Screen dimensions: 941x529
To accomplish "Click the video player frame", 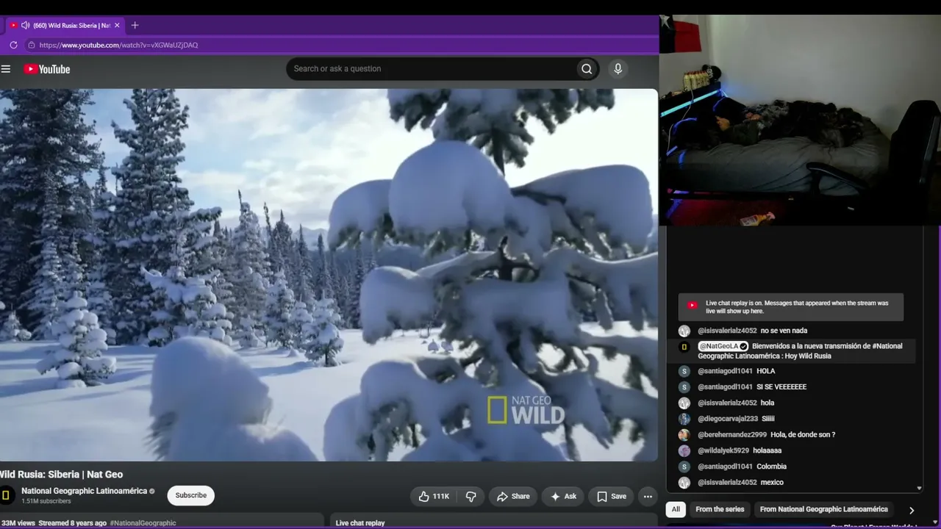I will pyautogui.click(x=329, y=275).
